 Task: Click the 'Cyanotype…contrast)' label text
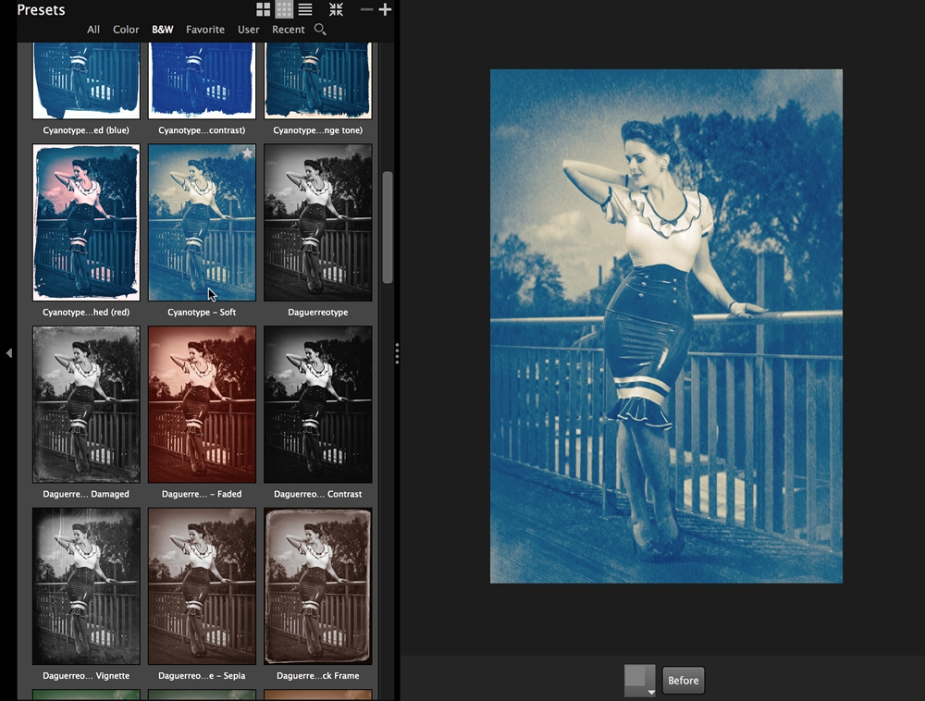tap(202, 130)
